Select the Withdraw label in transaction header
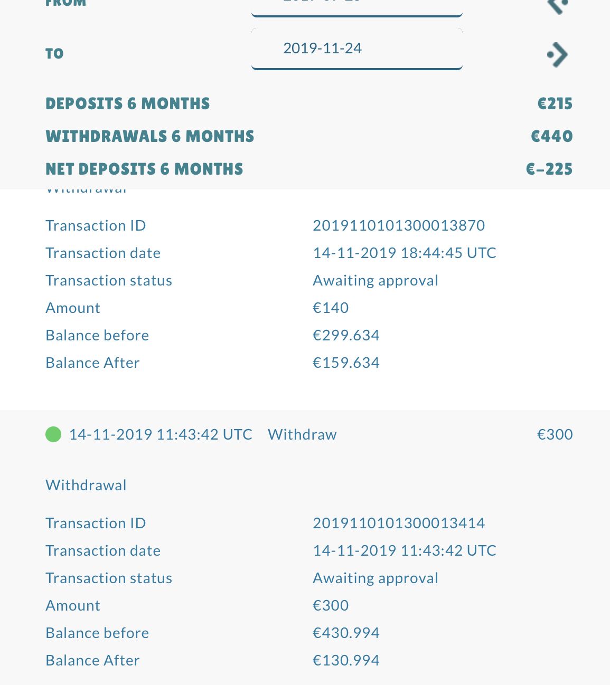The image size is (610, 685). (x=302, y=434)
